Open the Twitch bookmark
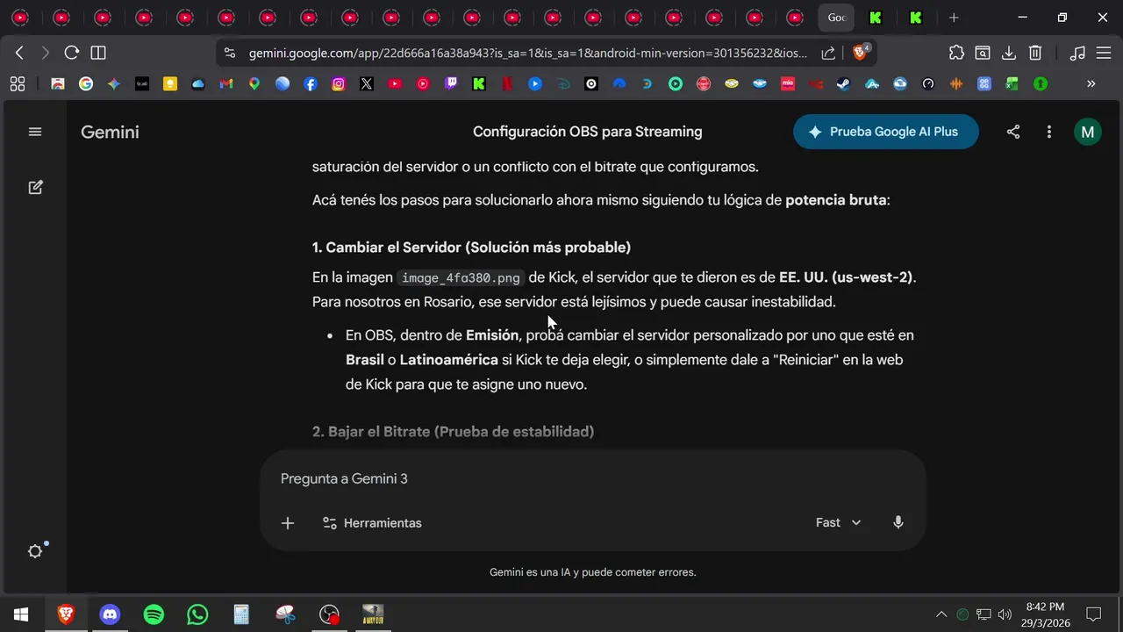The width and height of the screenshot is (1123, 632). coord(451,84)
